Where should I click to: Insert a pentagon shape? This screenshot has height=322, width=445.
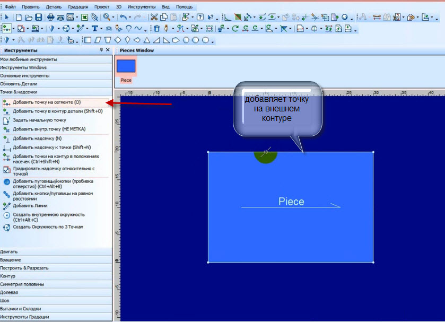pos(176,40)
